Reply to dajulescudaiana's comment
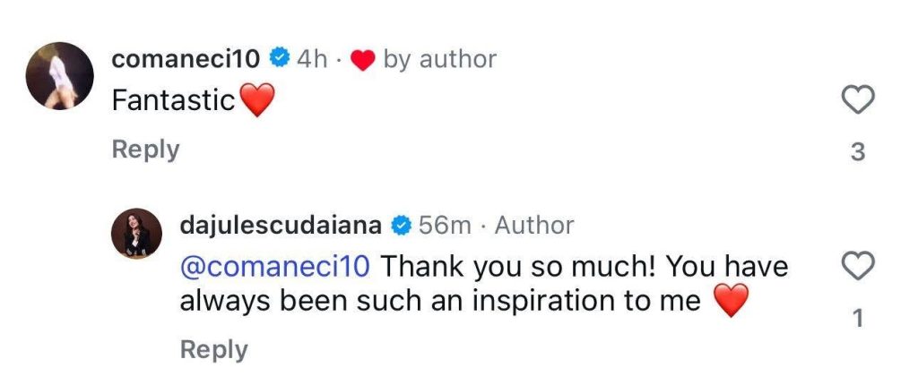The height and width of the screenshot is (385, 918). coord(213,349)
